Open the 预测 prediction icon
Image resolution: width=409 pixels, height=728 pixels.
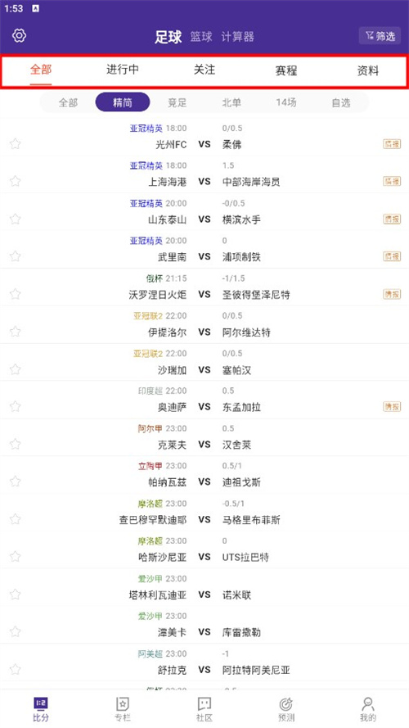coord(286,709)
